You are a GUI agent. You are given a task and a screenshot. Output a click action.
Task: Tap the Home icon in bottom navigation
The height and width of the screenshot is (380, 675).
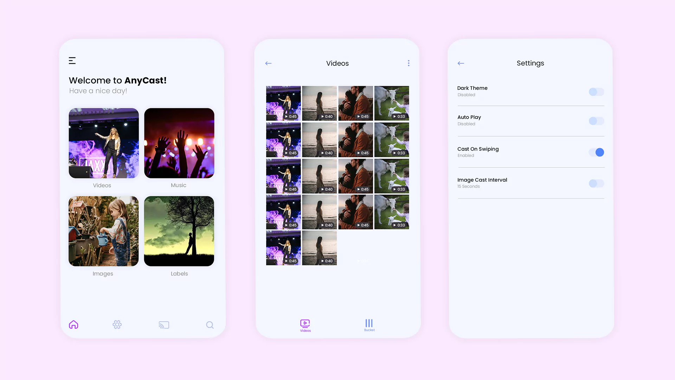pos(73,324)
